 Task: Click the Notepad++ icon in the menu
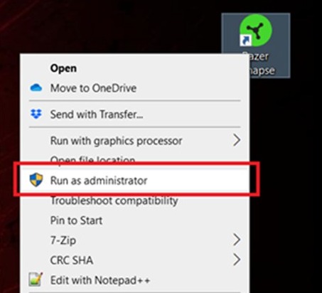click(x=36, y=279)
